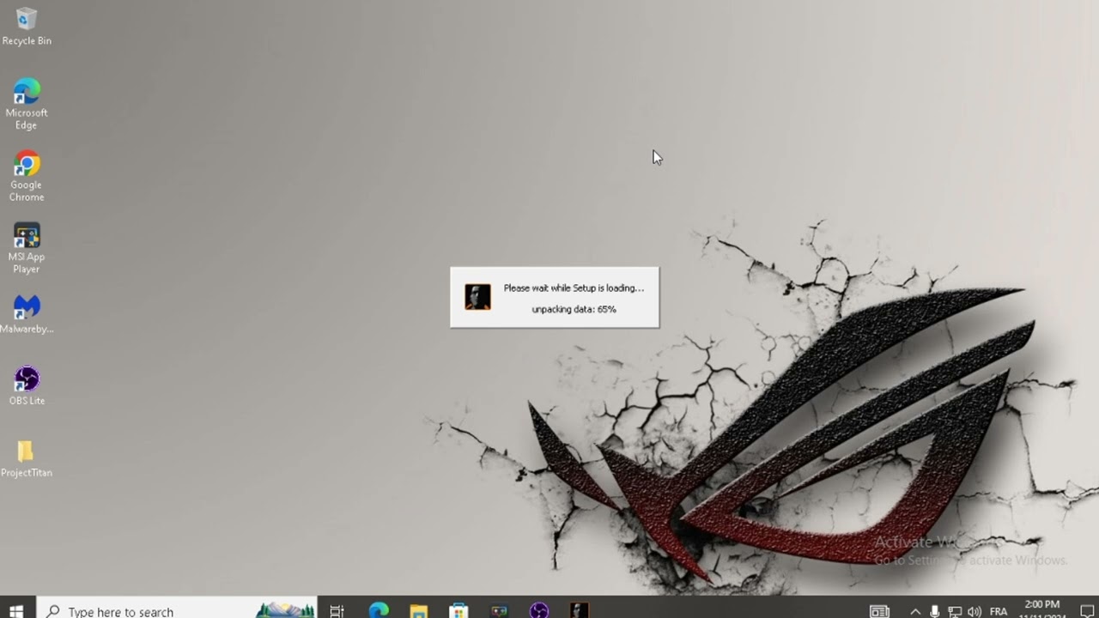Image resolution: width=1099 pixels, height=618 pixels.
Task: Click the "Please wait while Setup is loading..." text
Action: pyautogui.click(x=574, y=288)
